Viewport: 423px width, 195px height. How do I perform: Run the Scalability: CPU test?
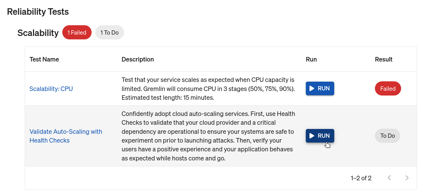[320, 88]
